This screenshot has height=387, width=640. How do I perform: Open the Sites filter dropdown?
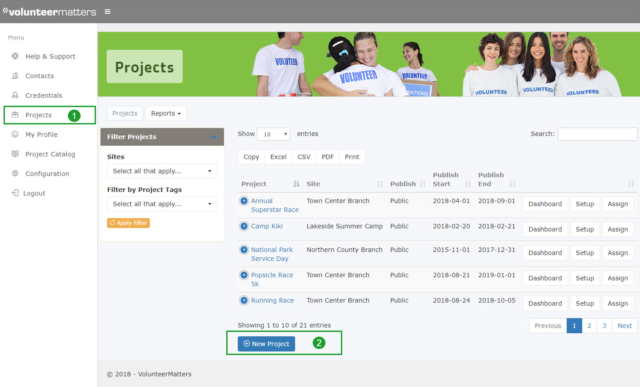point(162,171)
